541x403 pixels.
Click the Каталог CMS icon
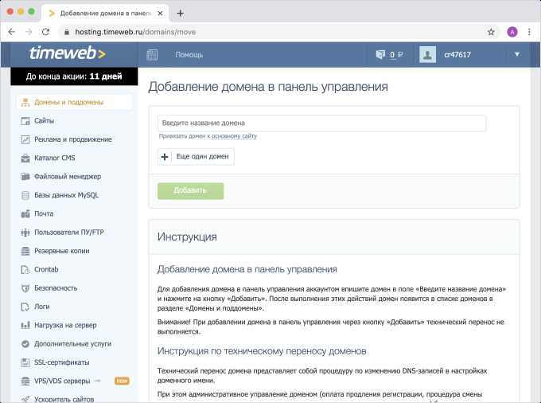25,158
